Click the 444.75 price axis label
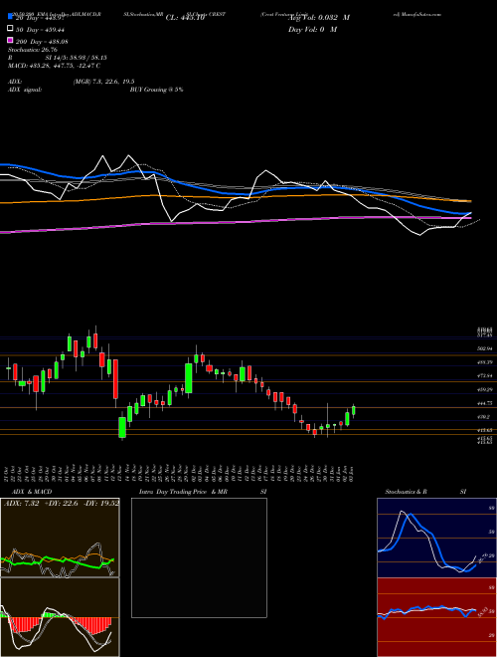This screenshot has width=497, height=657. (485, 403)
